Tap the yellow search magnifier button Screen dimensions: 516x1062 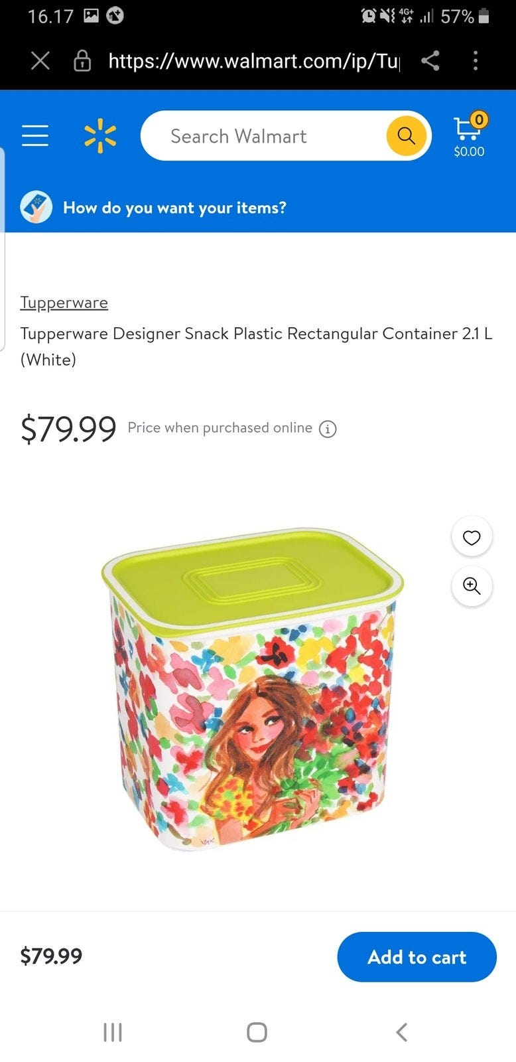tap(406, 135)
